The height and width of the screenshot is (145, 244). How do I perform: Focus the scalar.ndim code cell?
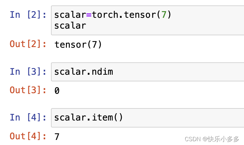click(x=147, y=72)
